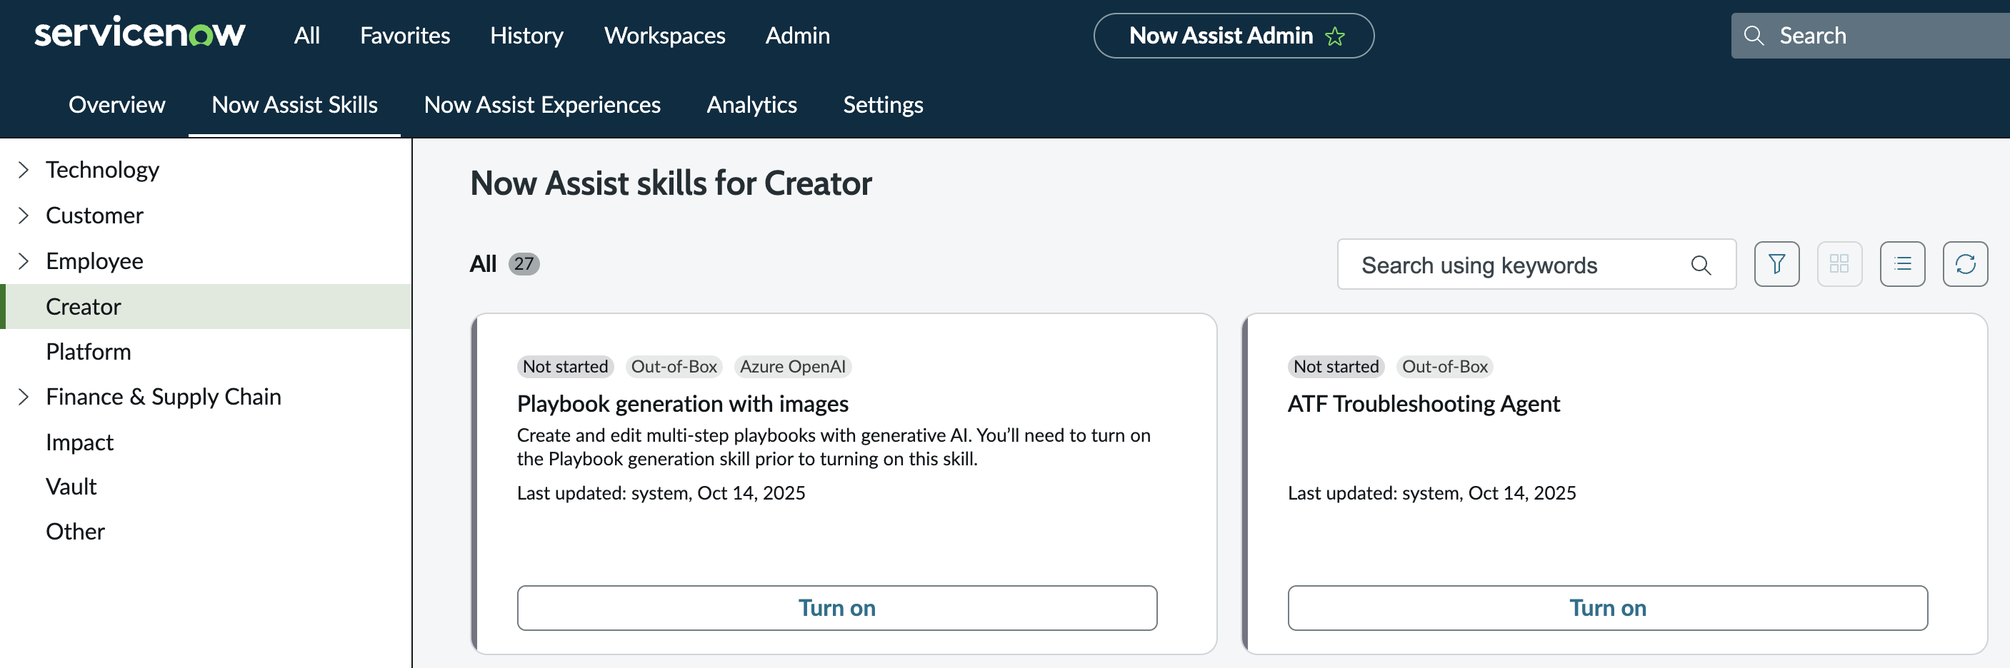Expand the Customer category
This screenshot has height=668, width=2010.
[x=24, y=215]
